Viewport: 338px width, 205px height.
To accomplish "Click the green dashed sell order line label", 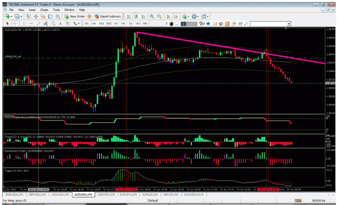I will pyautogui.click(x=13, y=56).
